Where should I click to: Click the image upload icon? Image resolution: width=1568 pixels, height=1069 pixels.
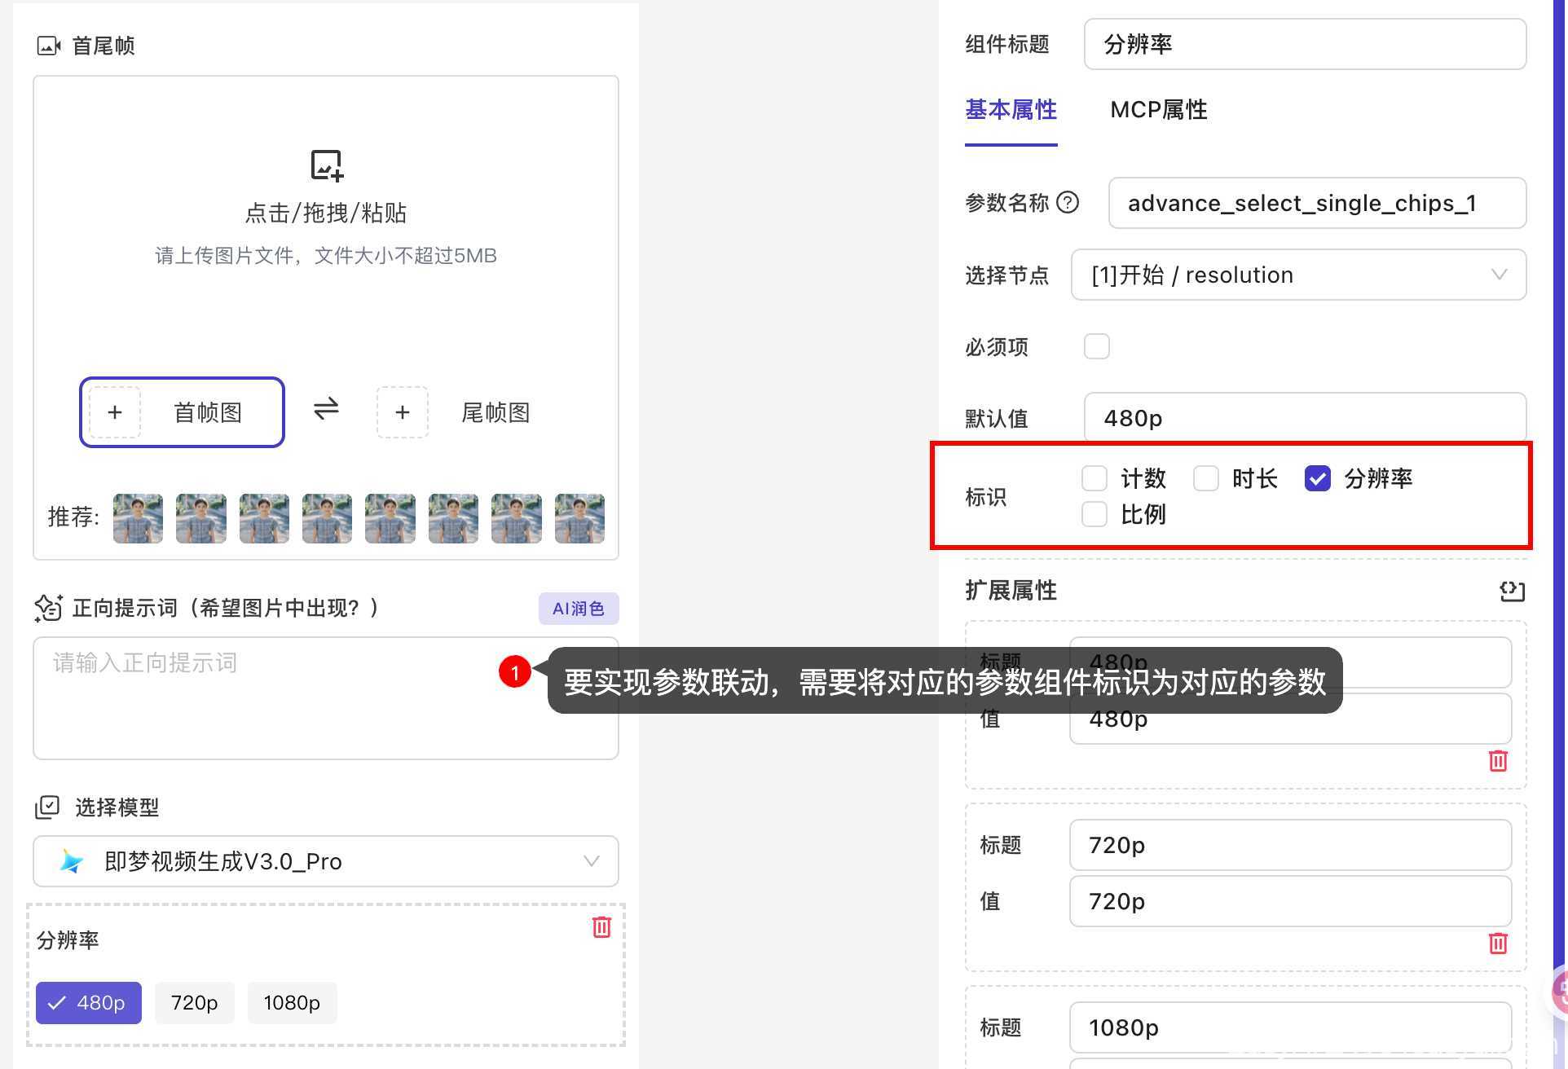(x=327, y=165)
